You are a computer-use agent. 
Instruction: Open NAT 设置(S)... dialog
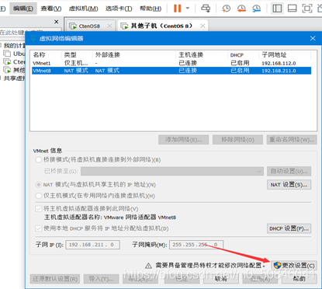[x=289, y=185]
